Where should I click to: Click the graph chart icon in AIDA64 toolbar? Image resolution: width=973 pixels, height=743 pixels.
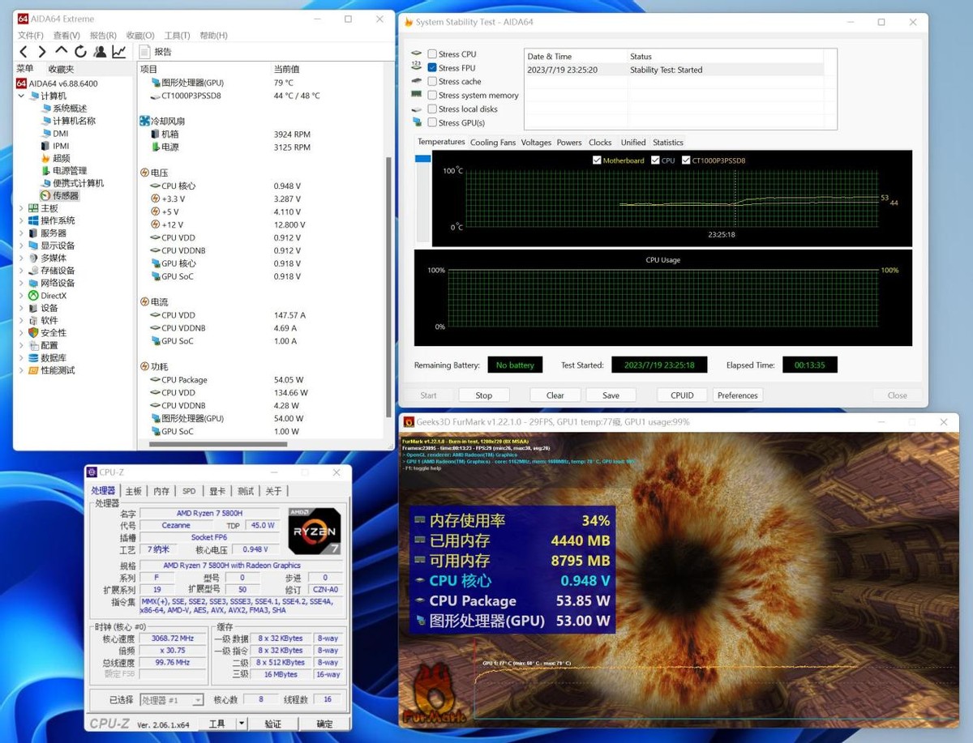point(119,52)
